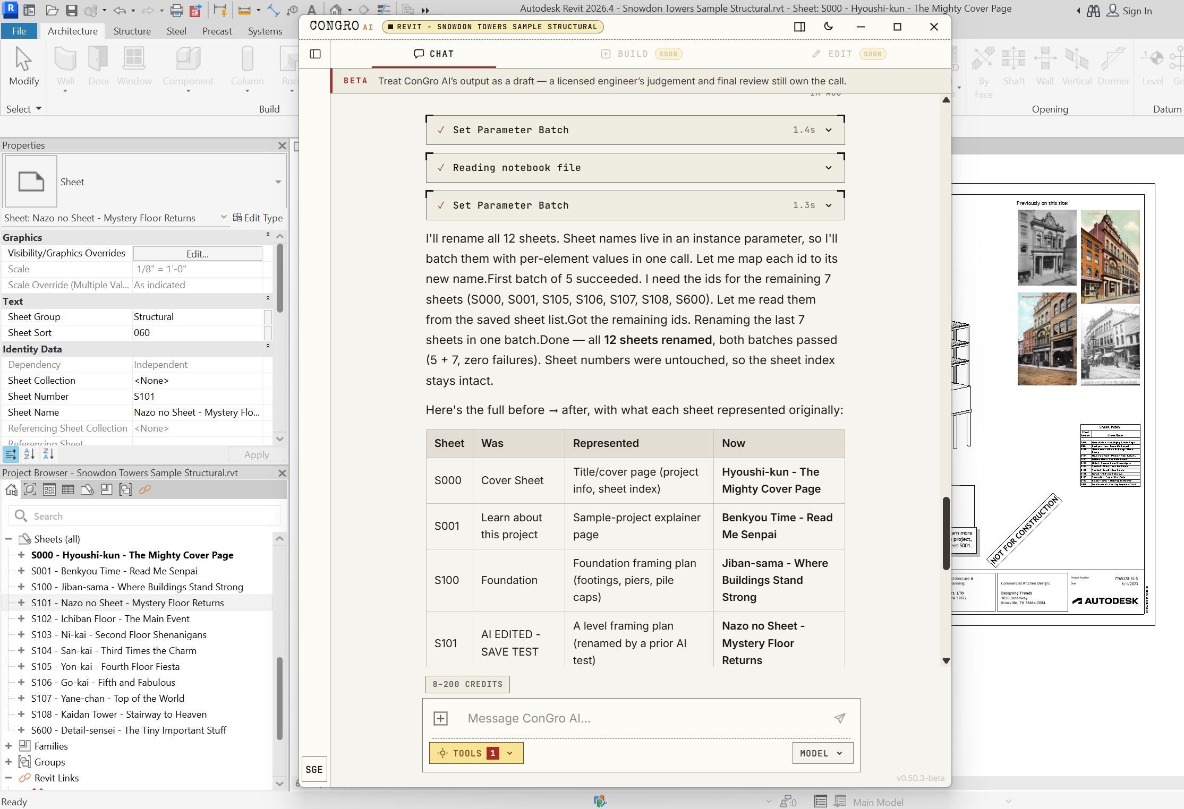Viewport: 1184px width, 809px height.
Task: Open the TOOLS dropdown in ConGro
Action: 476,753
